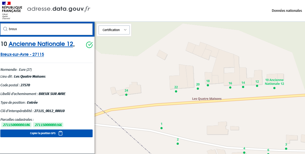Image resolution: width=305 pixels, height=154 pixels.
Task: Click the 10 Ancienne Nationale 12 map marker
Action: 274,88
